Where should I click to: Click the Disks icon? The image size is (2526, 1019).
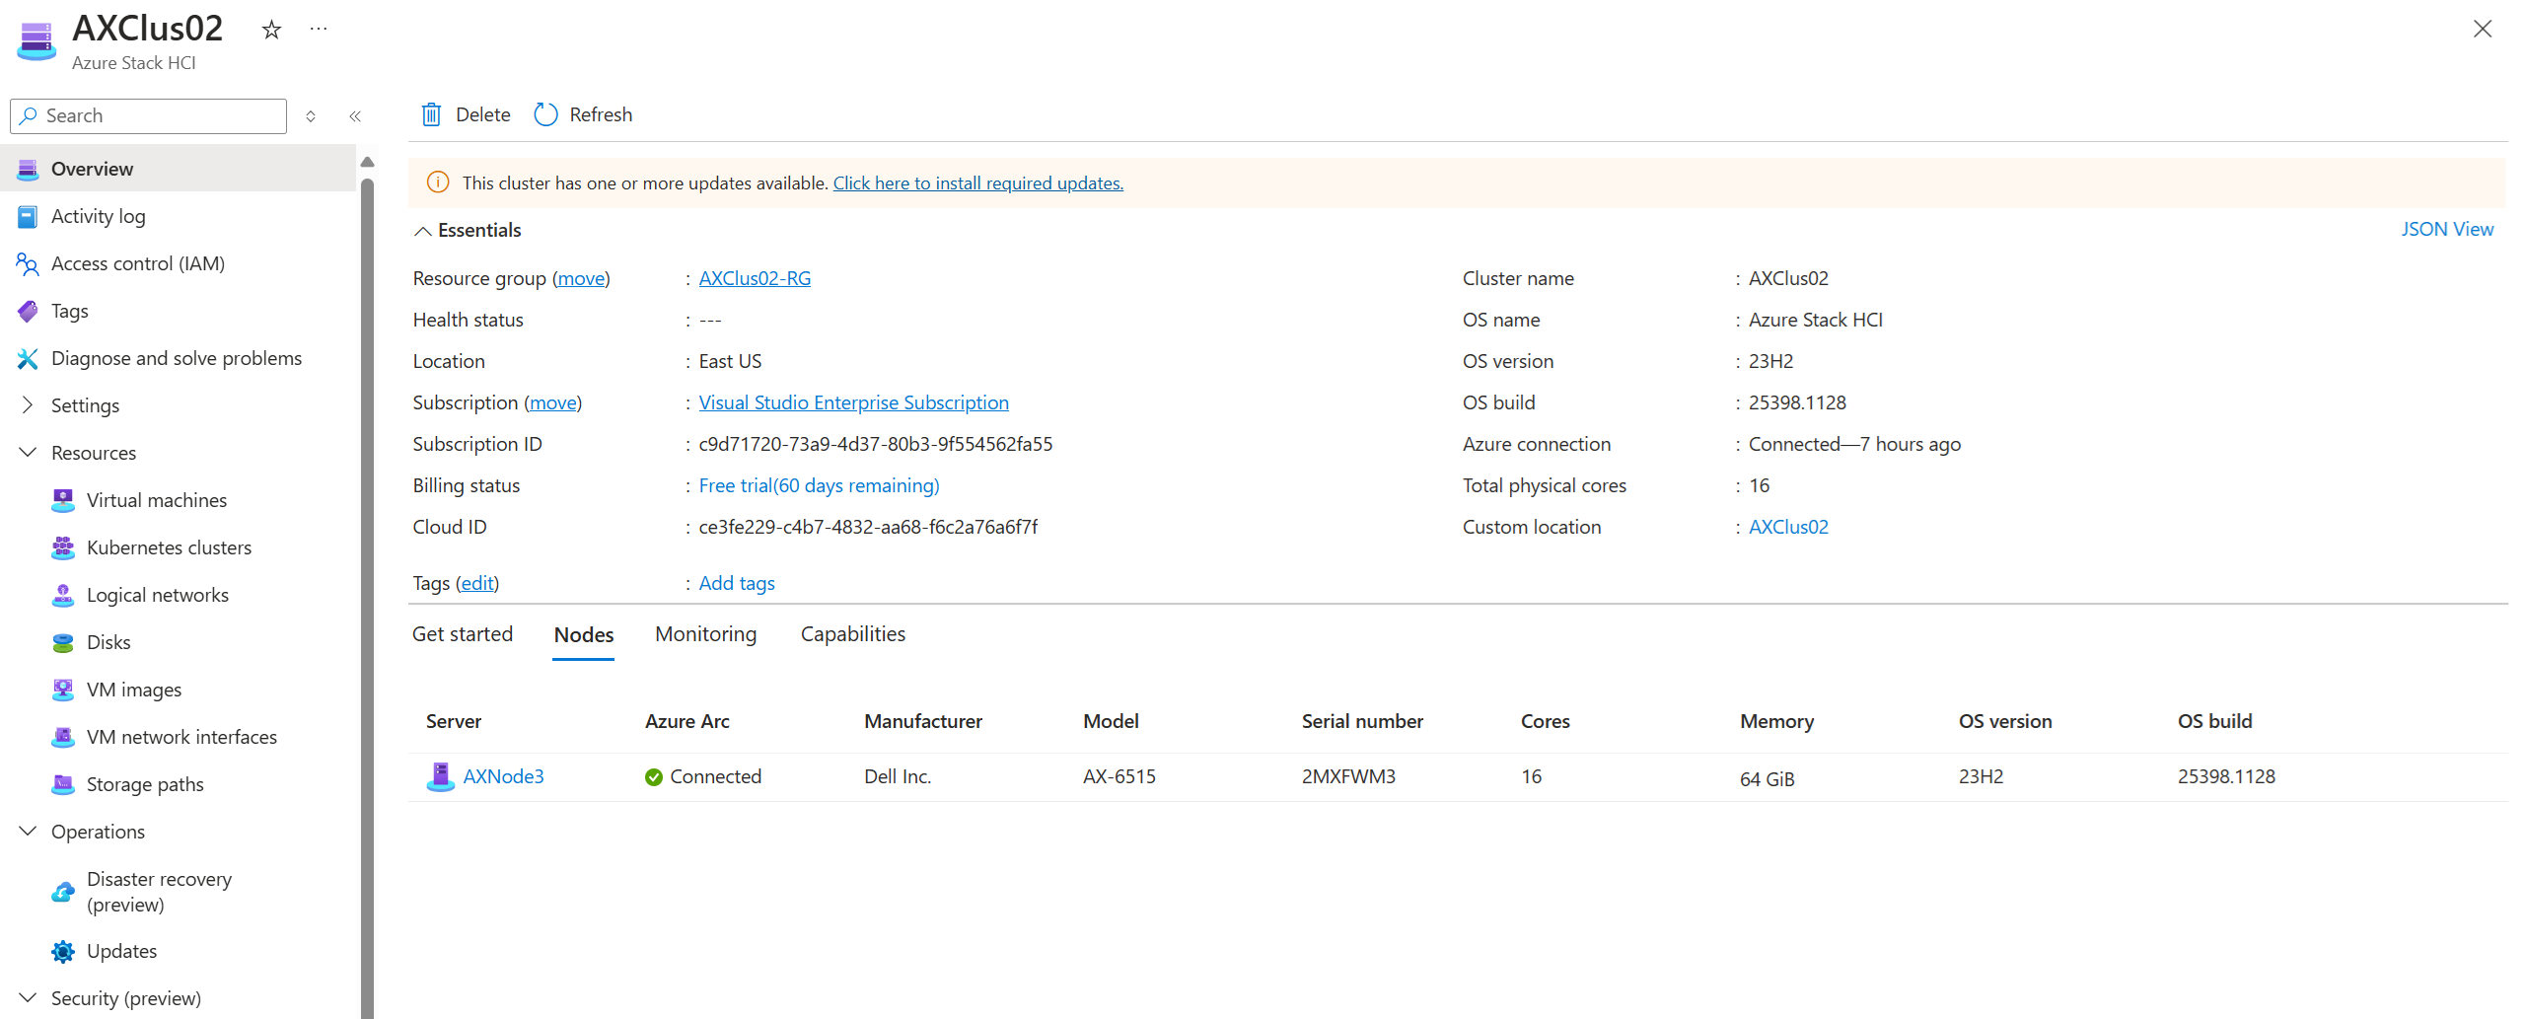pos(63,642)
